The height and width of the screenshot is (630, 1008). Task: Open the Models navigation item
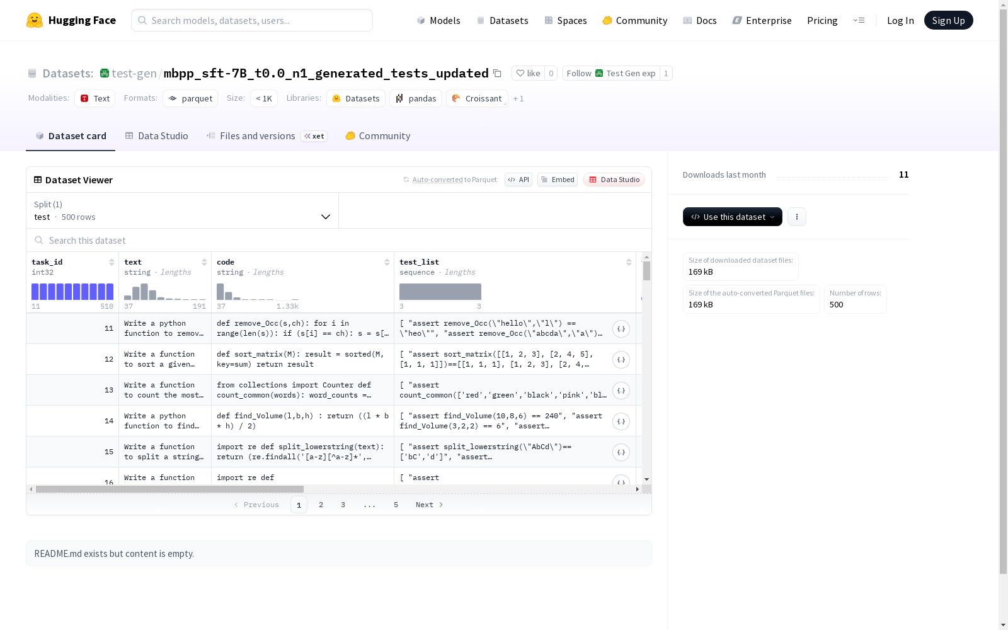click(438, 20)
